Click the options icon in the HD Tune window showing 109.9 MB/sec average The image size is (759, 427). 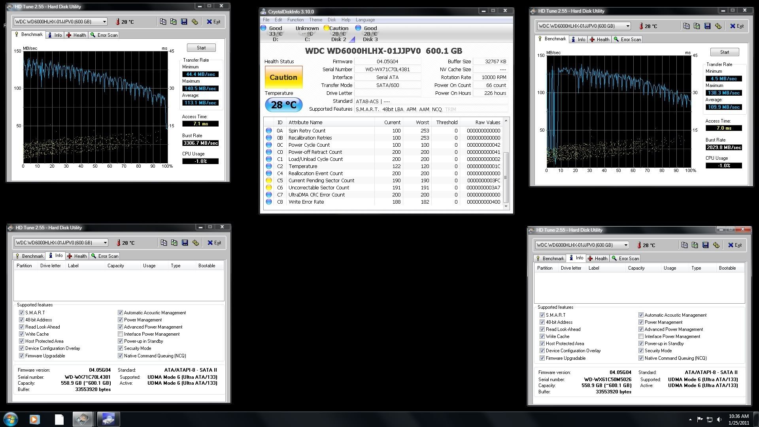(x=718, y=26)
